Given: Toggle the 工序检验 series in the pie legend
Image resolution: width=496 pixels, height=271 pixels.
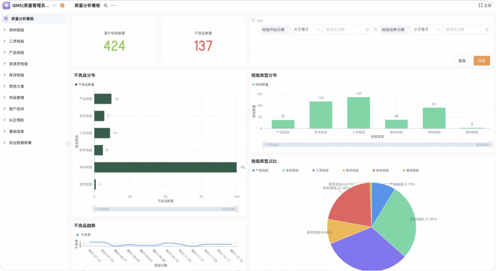Looking at the screenshot, I should 320,171.
